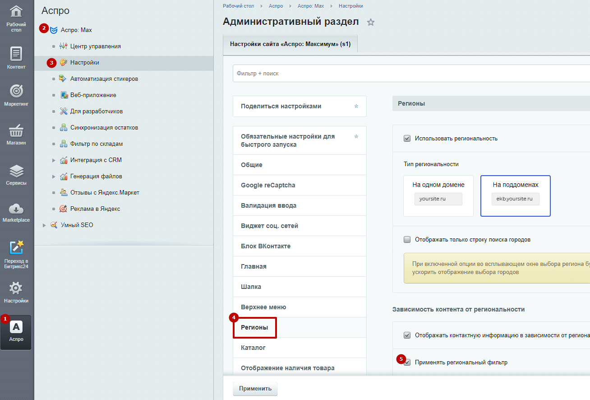Click the Умный SEO icon in the tree
This screenshot has width=590, height=400.
54,225
